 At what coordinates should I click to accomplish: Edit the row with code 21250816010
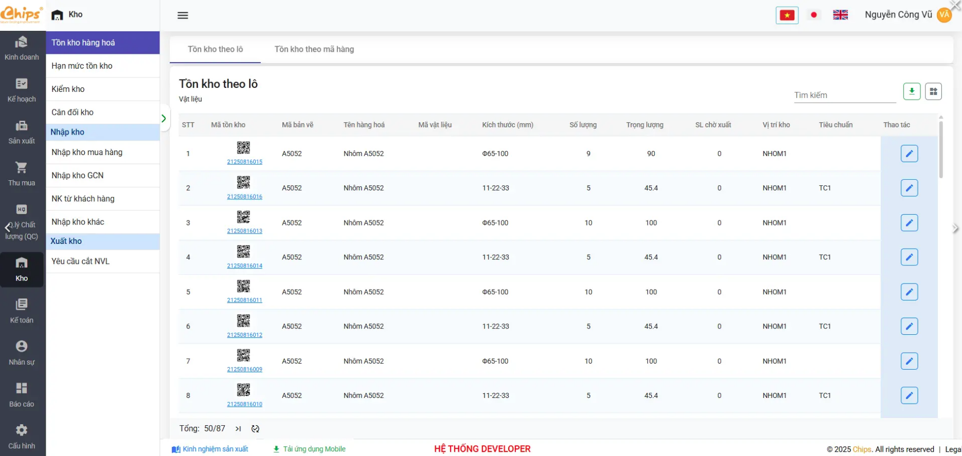pos(910,395)
